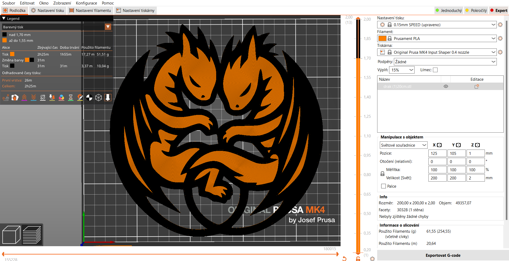Enable the Límec checkbox
The width and height of the screenshot is (509, 261).
(435, 70)
